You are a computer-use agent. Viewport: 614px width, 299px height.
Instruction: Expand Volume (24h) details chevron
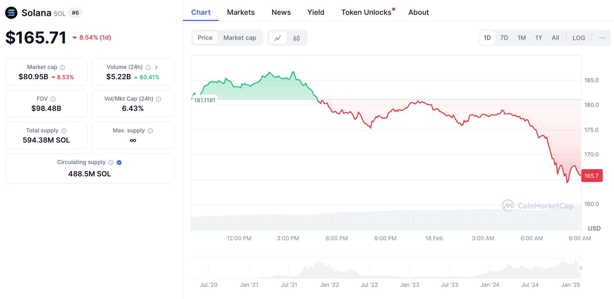pos(157,67)
